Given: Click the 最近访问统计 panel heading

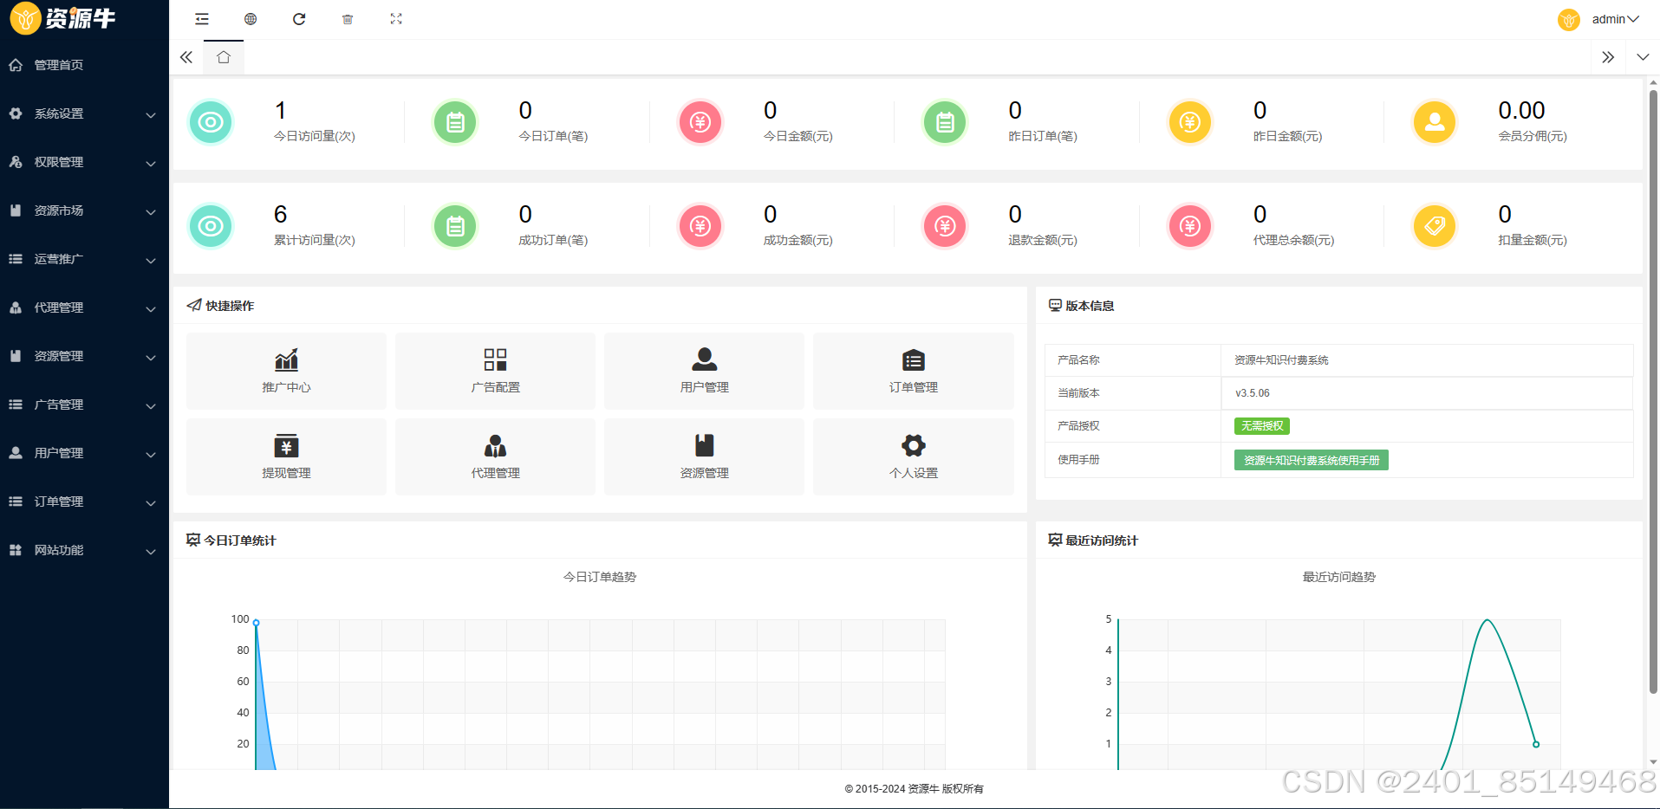Looking at the screenshot, I should point(1093,540).
